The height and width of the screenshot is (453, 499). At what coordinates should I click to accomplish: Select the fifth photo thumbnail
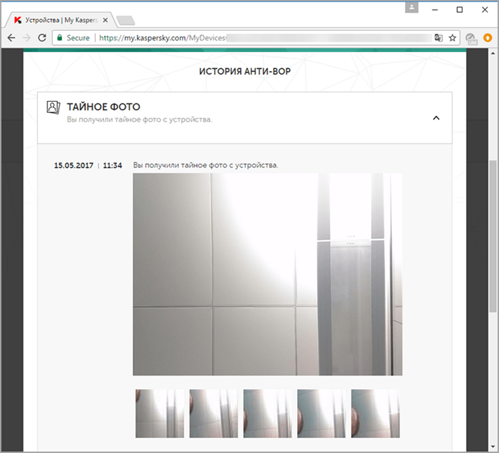click(x=375, y=413)
